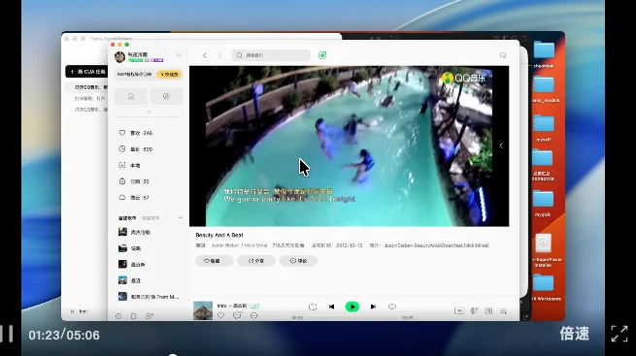Skip to next track
This screenshot has width=636, height=356.
coord(373,307)
